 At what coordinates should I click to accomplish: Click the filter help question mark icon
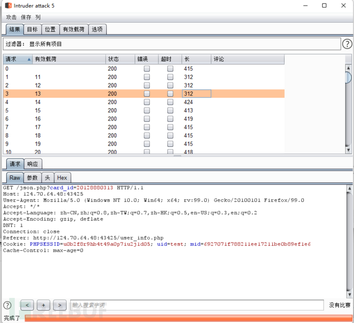pyautogui.click(x=347, y=44)
